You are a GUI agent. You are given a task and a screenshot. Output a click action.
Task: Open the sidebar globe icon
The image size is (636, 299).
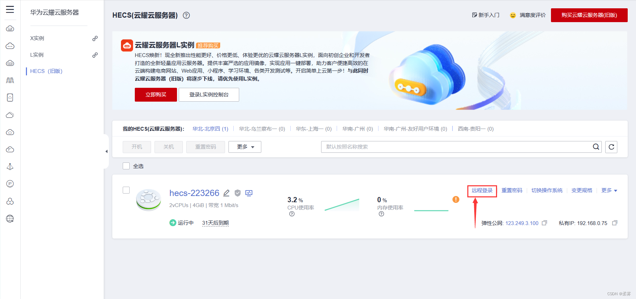(10, 218)
